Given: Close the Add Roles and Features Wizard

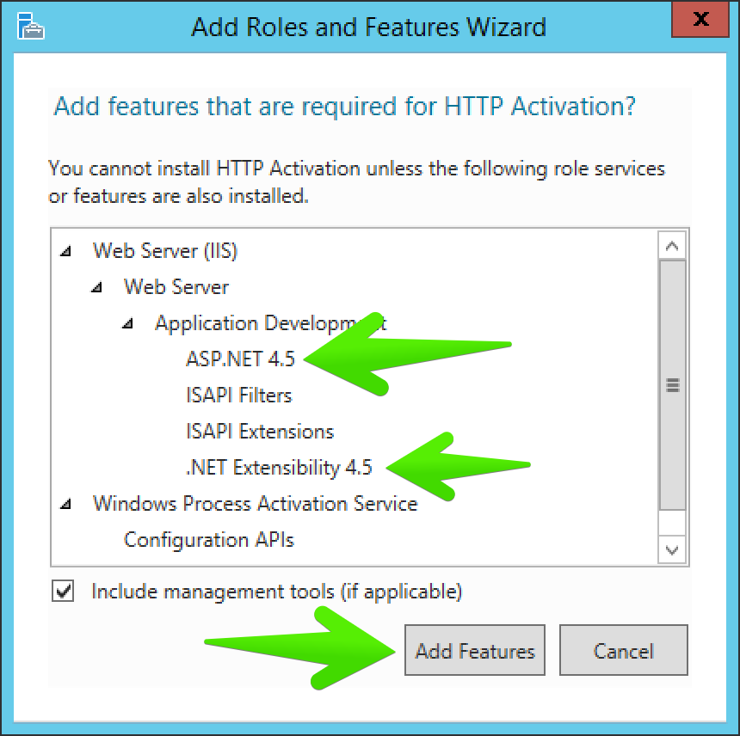Looking at the screenshot, I should (700, 19).
